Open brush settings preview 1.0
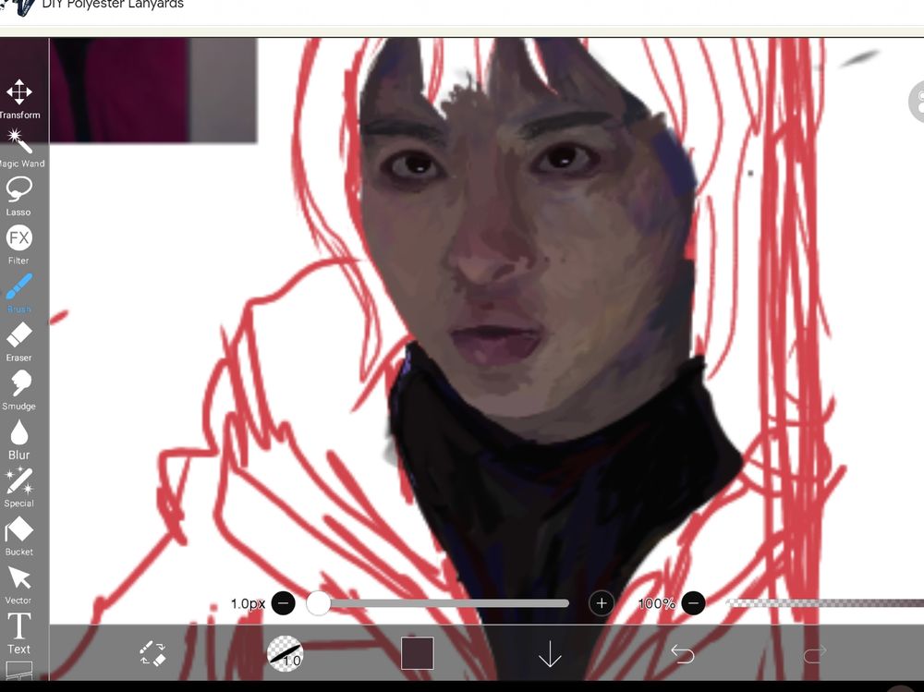This screenshot has width=924, height=692. (x=285, y=653)
